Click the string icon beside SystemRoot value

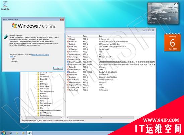pyautogui.click(x=68, y=90)
